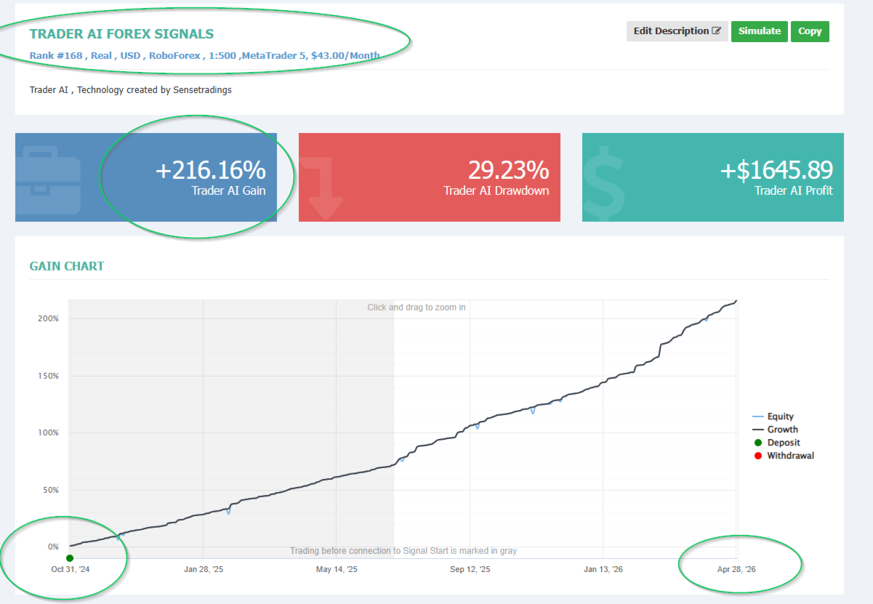Viewport: 873px width, 604px height.
Task: Select the +$1645.89 Trader AI Profit card
Action: (713, 177)
